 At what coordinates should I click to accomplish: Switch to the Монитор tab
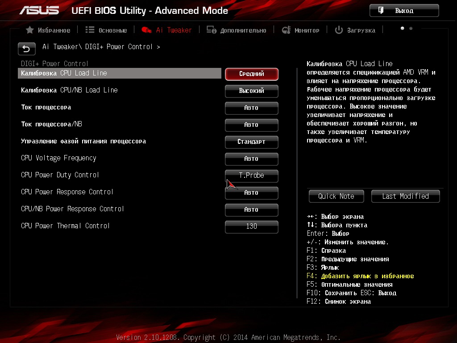[x=300, y=30]
